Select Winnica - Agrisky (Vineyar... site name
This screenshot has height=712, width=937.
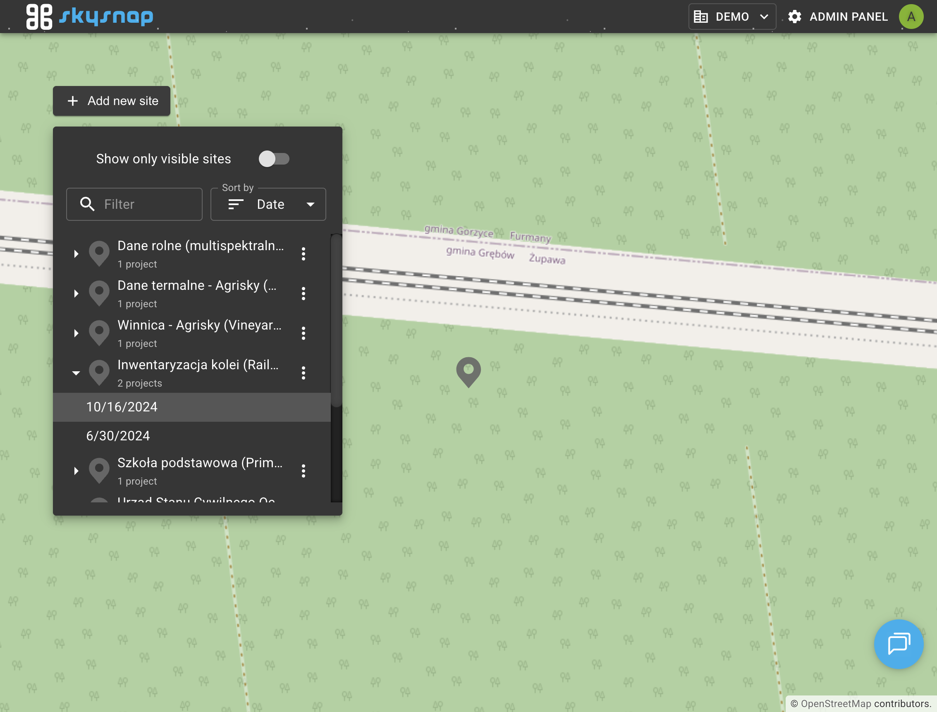coord(199,325)
